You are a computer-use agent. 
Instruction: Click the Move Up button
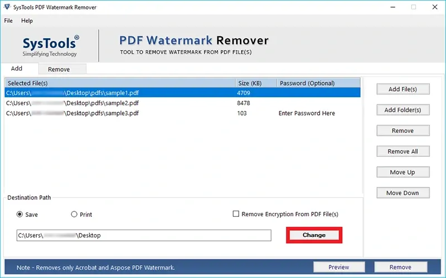(x=403, y=172)
